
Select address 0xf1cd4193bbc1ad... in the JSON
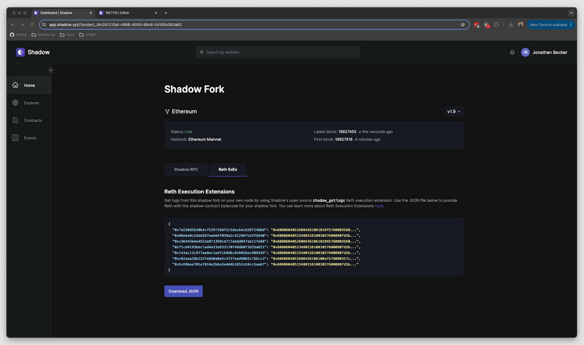click(x=219, y=247)
